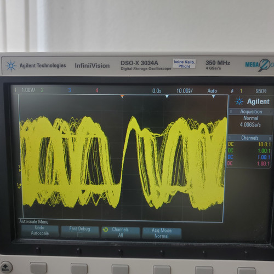
Task: Tap the Auto trigger mode label
Action: pyautogui.click(x=212, y=91)
